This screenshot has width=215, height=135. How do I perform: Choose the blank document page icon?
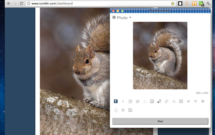tap(116, 110)
